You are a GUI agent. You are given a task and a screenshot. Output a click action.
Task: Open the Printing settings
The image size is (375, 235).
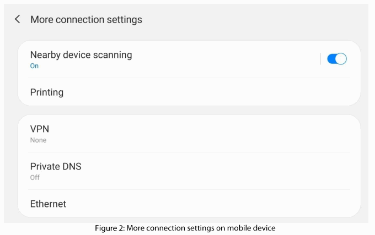coord(47,92)
